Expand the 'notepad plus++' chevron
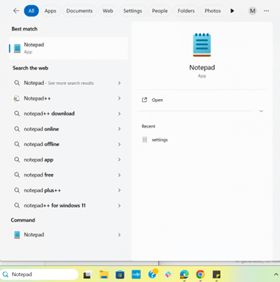 [x=119, y=190]
